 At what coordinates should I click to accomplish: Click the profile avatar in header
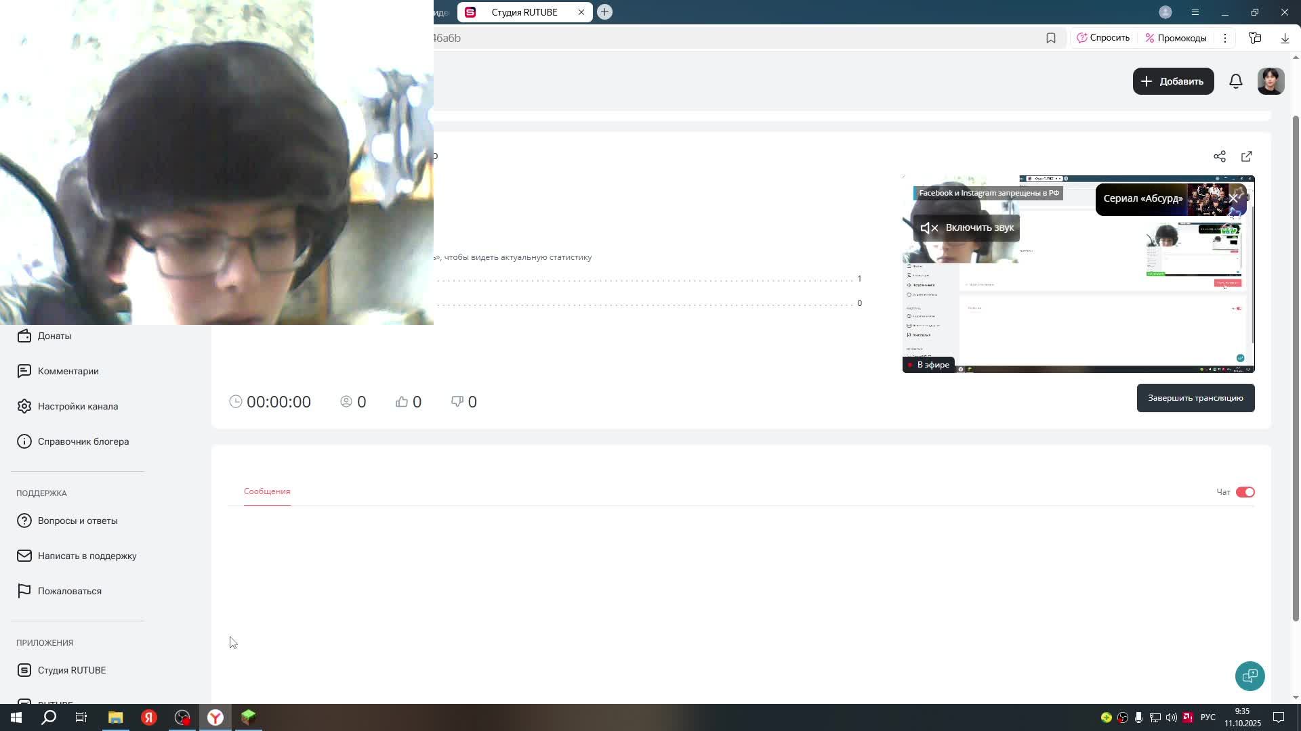tap(1271, 81)
